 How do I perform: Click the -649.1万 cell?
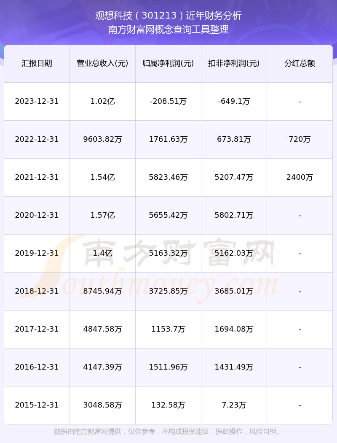(234, 101)
